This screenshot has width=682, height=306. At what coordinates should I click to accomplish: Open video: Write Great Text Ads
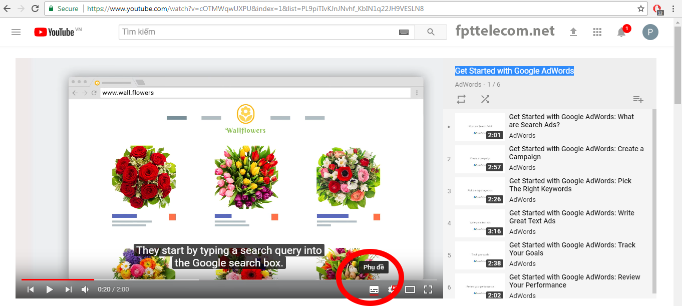(x=572, y=217)
